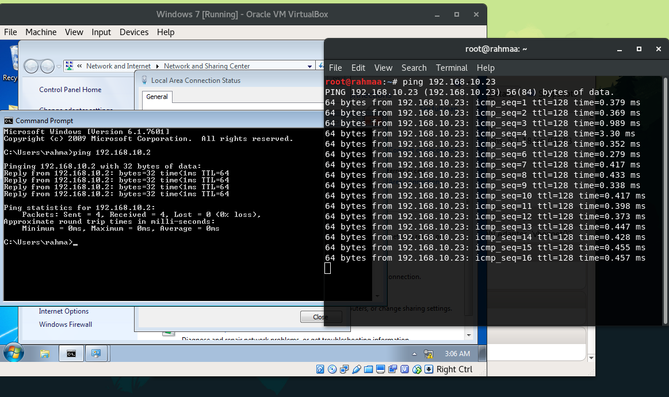Click the recent pages dropdown beside the forward arrow
Image resolution: width=669 pixels, height=397 pixels.
point(59,66)
